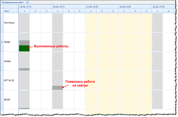The image size is (178, 117).
Task: Click the 19.06.14 Чт date header
Action: point(26,6)
